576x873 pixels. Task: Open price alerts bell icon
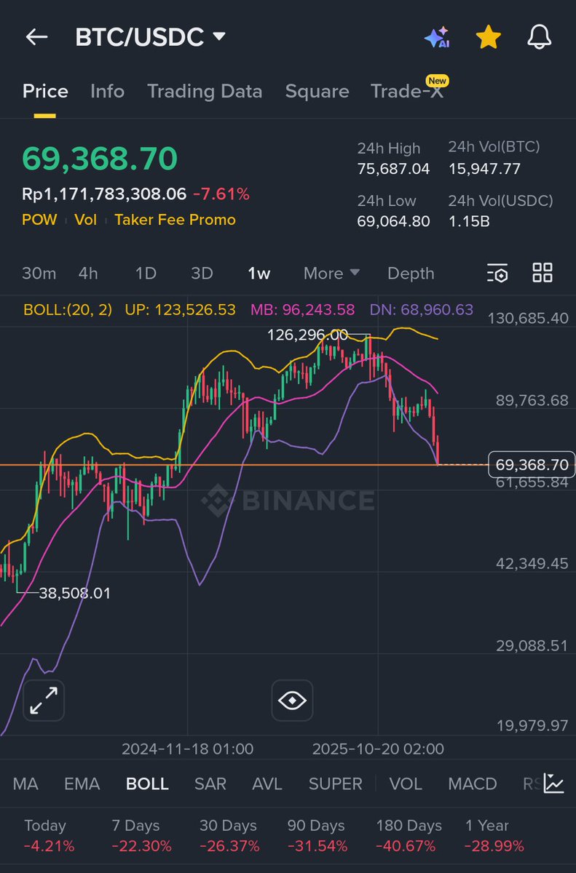click(539, 37)
